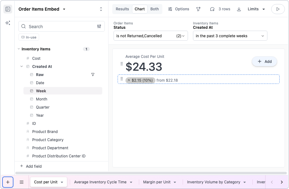
Task: Open field search filter settings icon
Action: (99, 27)
